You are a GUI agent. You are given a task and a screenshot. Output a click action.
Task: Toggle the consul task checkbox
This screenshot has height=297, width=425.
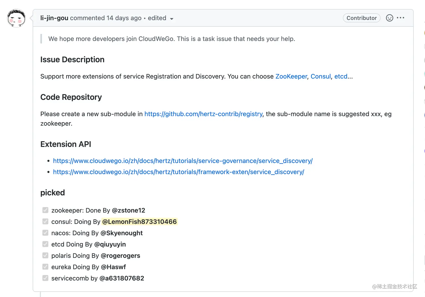45,222
